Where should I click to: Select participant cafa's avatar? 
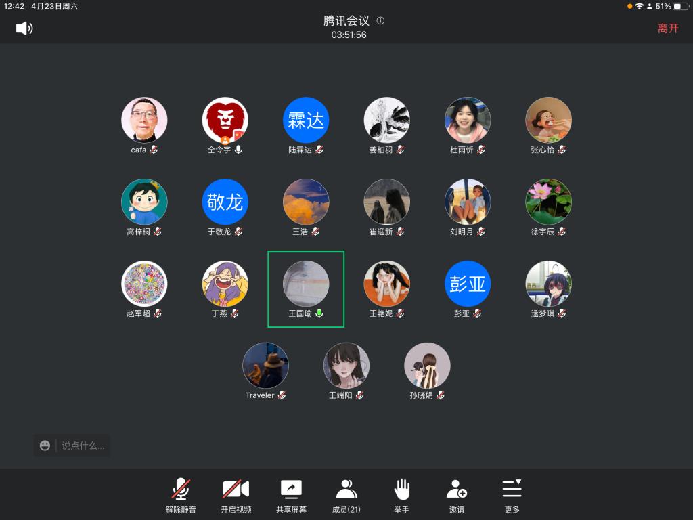click(x=144, y=121)
